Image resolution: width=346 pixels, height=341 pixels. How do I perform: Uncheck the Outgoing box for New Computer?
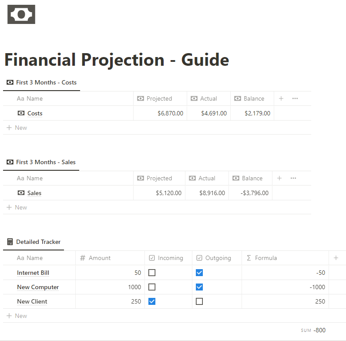[199, 287]
